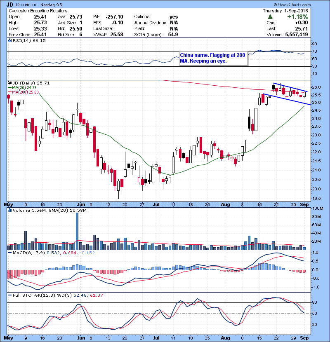Viewport: 330px width, 342px height.
Task: Select the P/E value -257.10
Action: click(114, 17)
